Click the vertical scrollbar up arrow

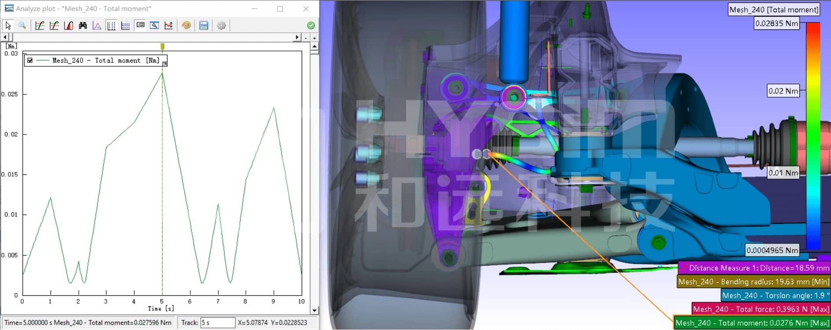pyautogui.click(x=314, y=46)
